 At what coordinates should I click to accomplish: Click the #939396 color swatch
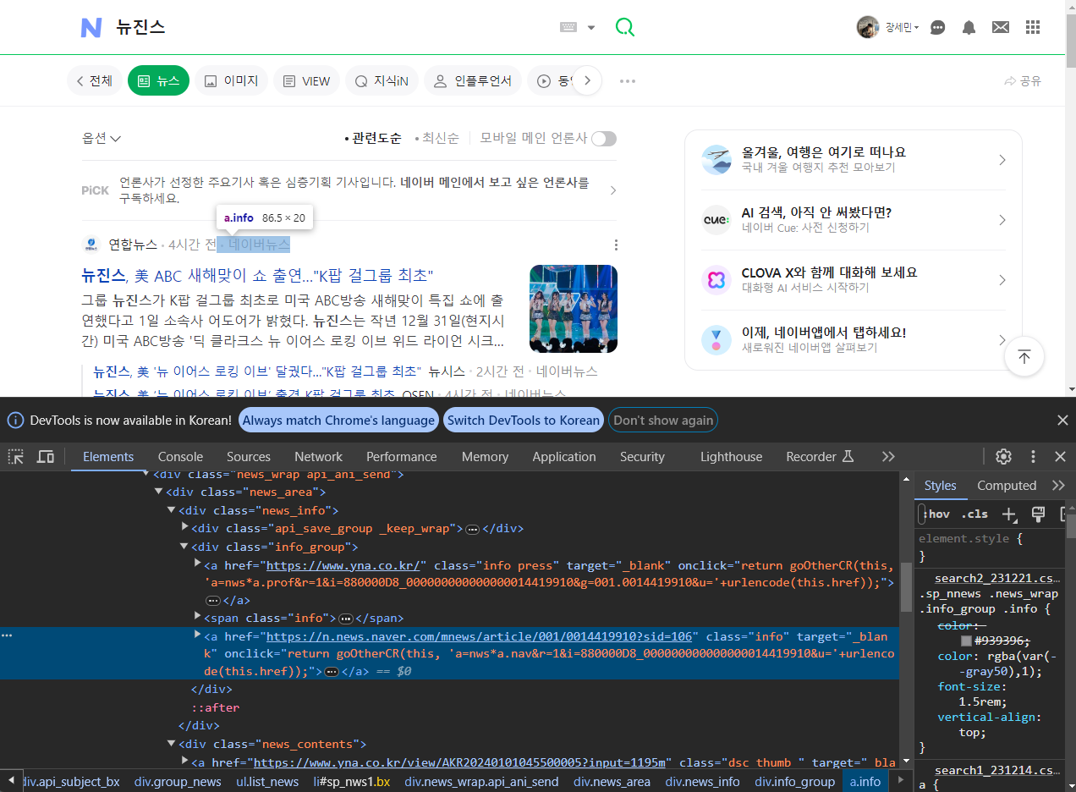tap(966, 641)
